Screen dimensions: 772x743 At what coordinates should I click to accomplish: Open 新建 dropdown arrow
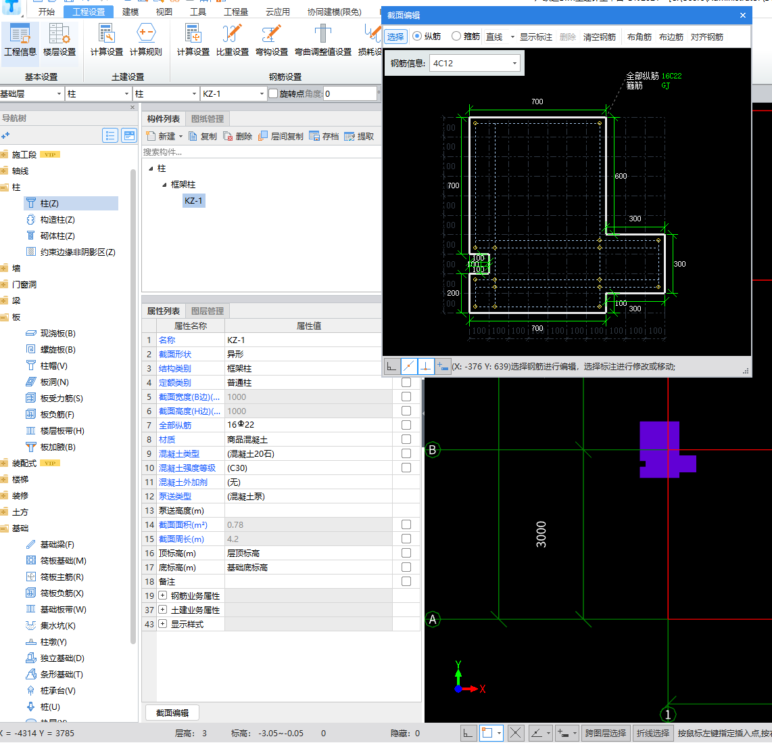pyautogui.click(x=180, y=137)
